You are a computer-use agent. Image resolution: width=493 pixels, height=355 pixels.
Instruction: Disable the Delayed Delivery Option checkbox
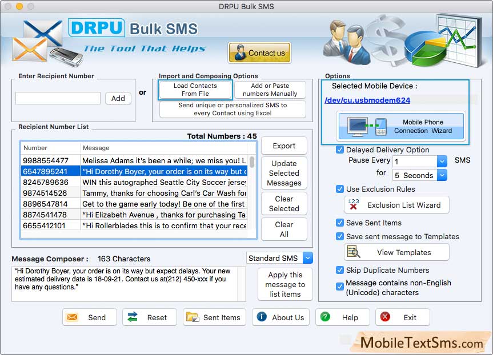coord(339,150)
